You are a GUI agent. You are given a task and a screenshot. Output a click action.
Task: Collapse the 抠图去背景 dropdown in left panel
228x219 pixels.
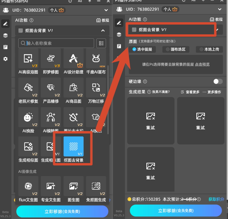pos(103,30)
